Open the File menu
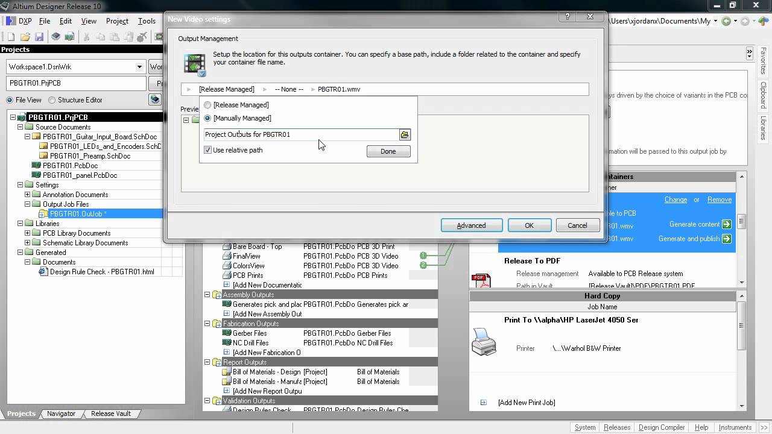The width and height of the screenshot is (772, 434). [45, 21]
